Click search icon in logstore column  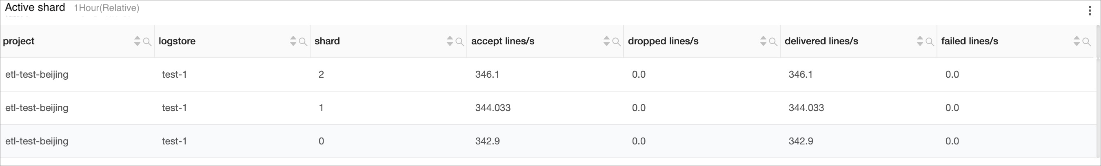303,42
